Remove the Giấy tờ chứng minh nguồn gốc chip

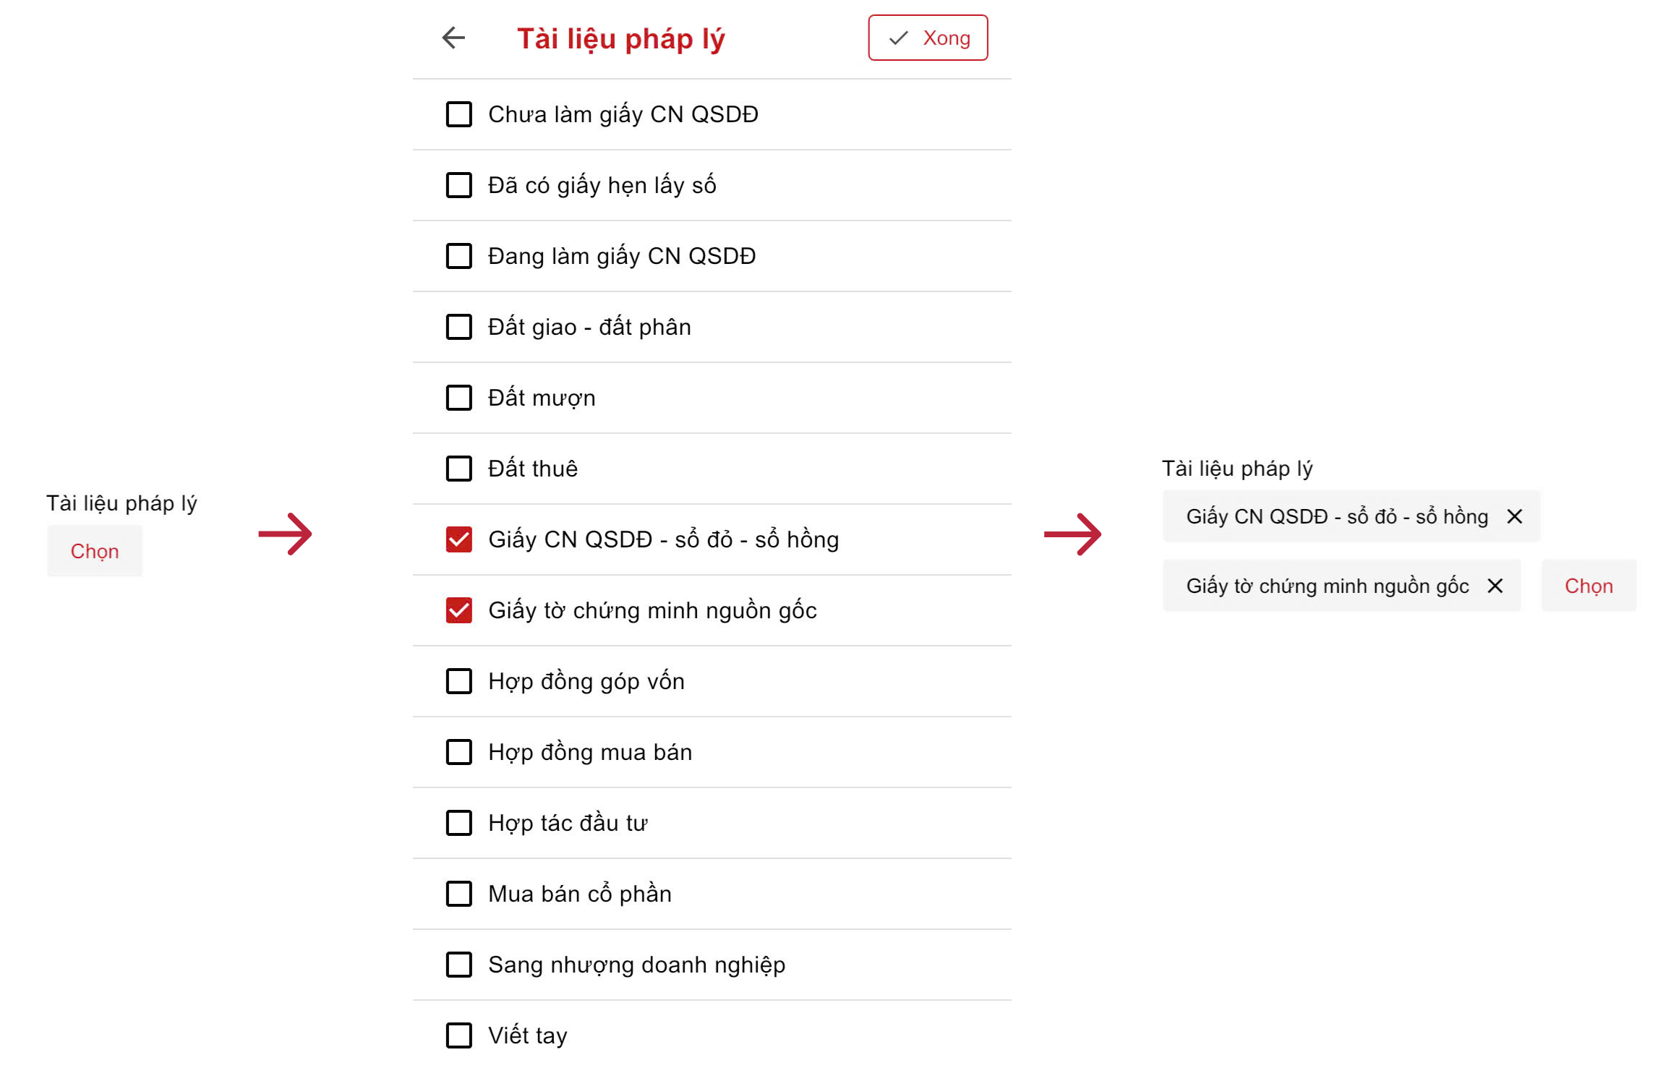[1495, 586]
